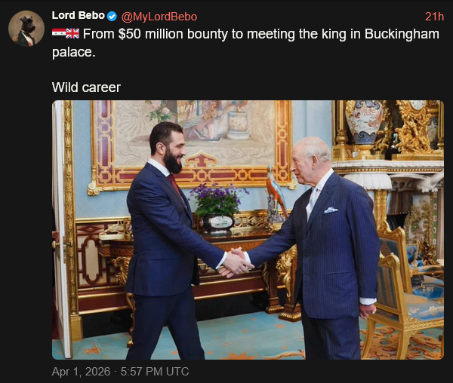The height and width of the screenshot is (383, 453).
Task: Click the UK flag emoji
Action: tap(72, 34)
